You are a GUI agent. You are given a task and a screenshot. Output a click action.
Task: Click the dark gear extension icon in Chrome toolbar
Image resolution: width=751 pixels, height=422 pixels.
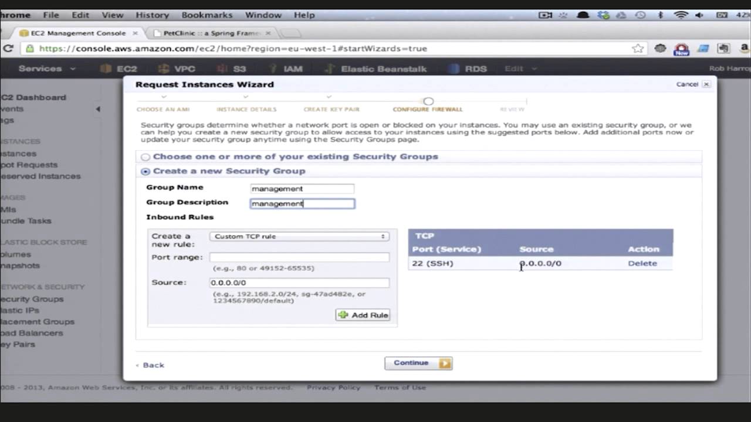point(661,49)
